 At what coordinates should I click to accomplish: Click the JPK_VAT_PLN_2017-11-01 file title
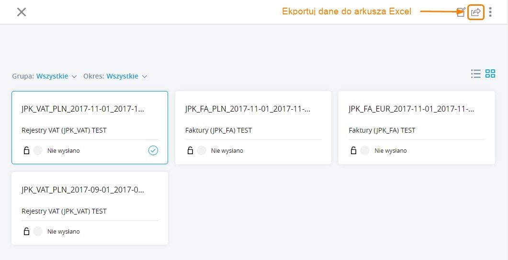(x=83, y=109)
